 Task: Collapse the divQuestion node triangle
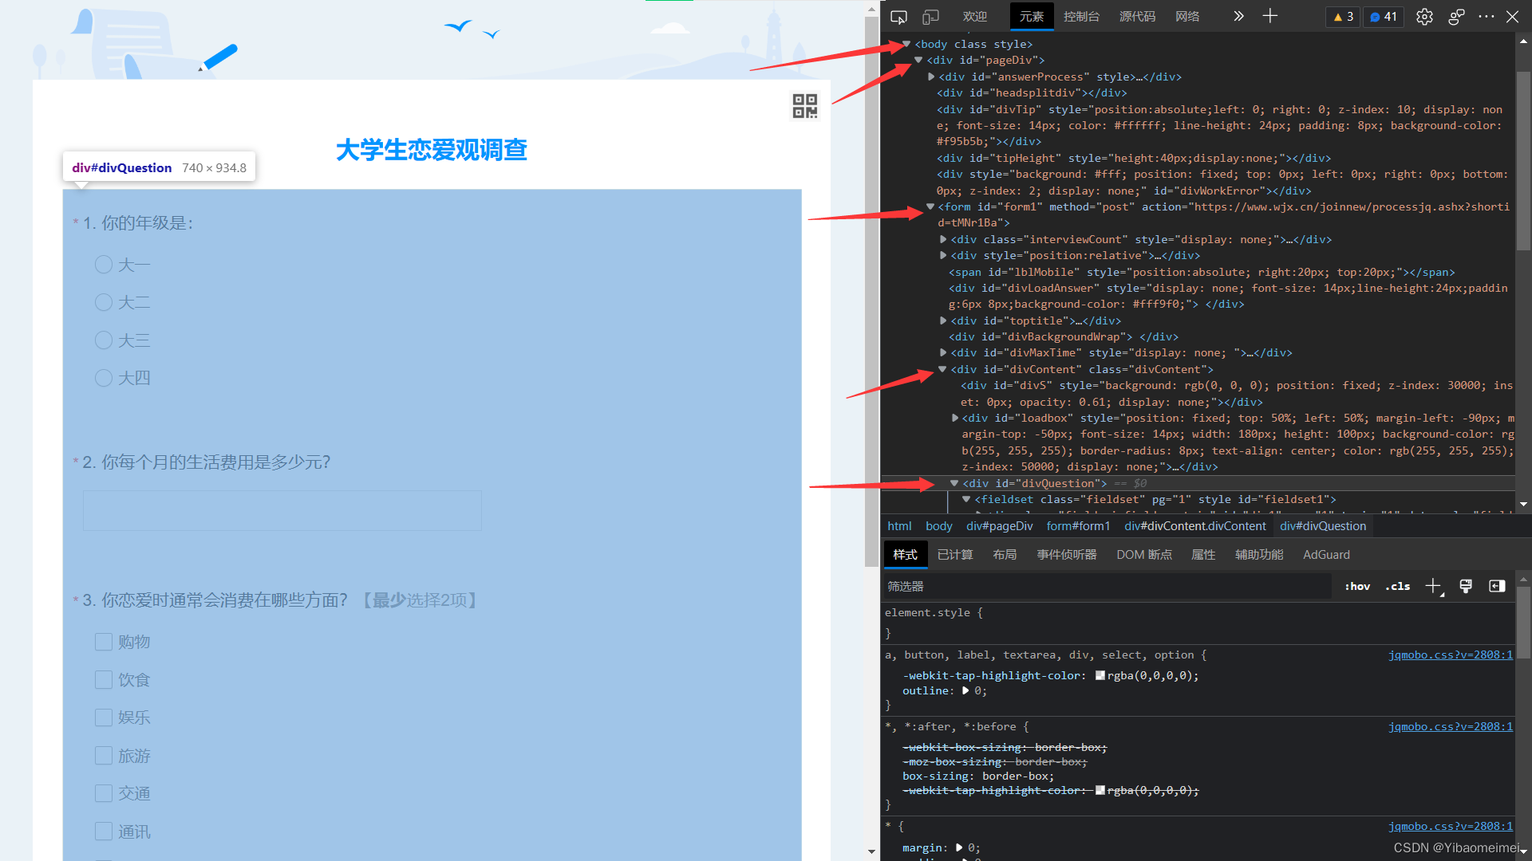coord(954,483)
